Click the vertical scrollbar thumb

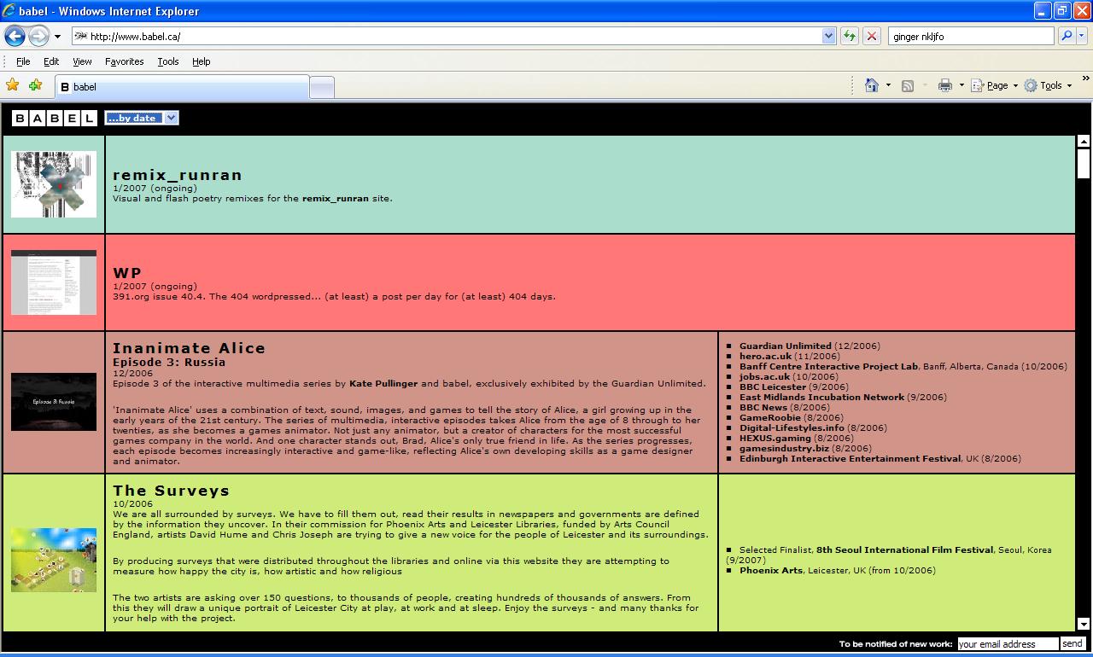(1084, 164)
